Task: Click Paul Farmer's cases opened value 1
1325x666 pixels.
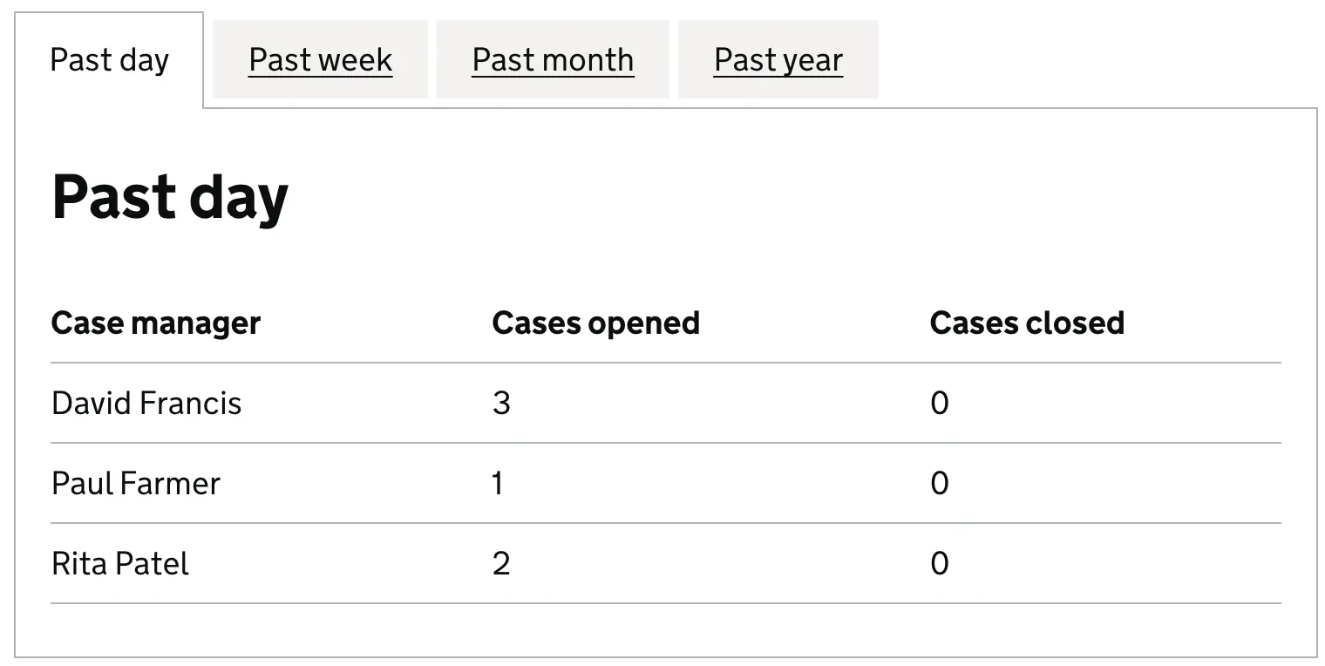Action: [x=498, y=484]
